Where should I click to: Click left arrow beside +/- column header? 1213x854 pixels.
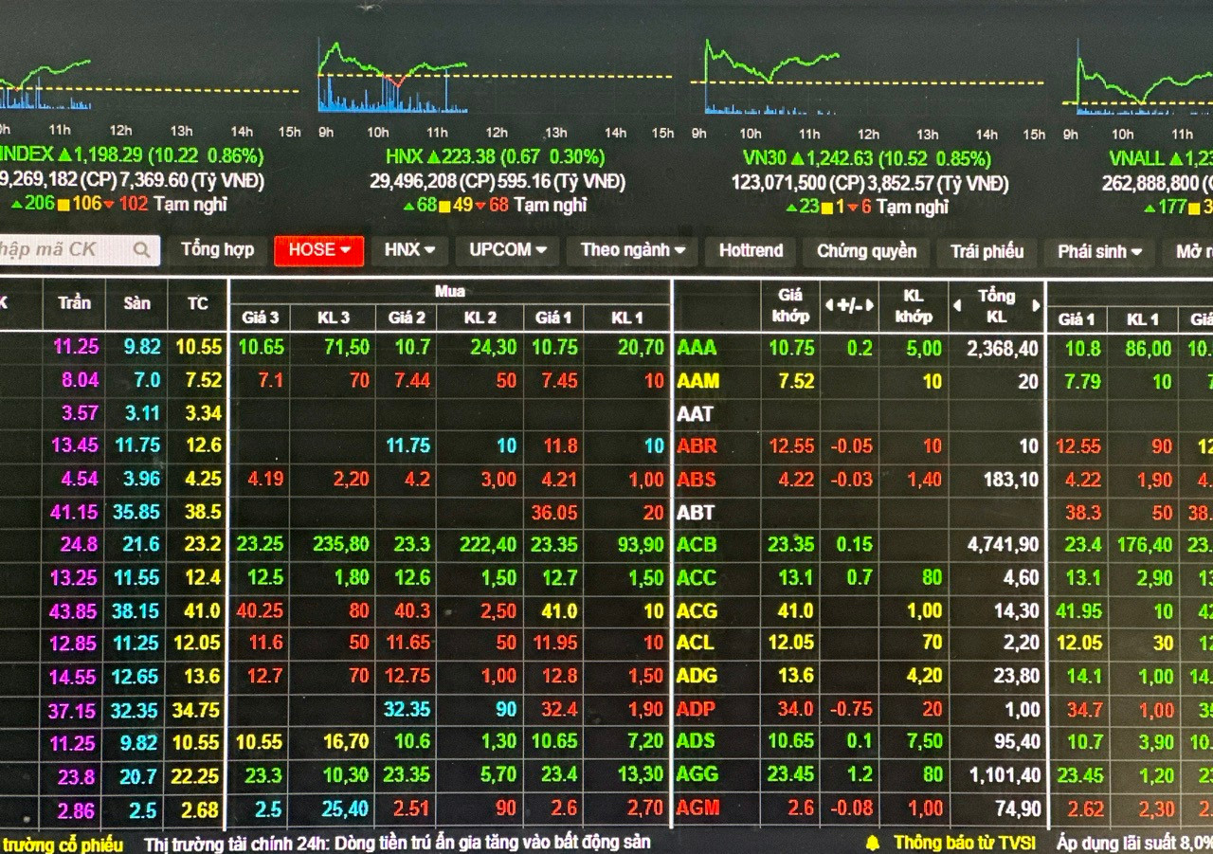pyautogui.click(x=829, y=305)
